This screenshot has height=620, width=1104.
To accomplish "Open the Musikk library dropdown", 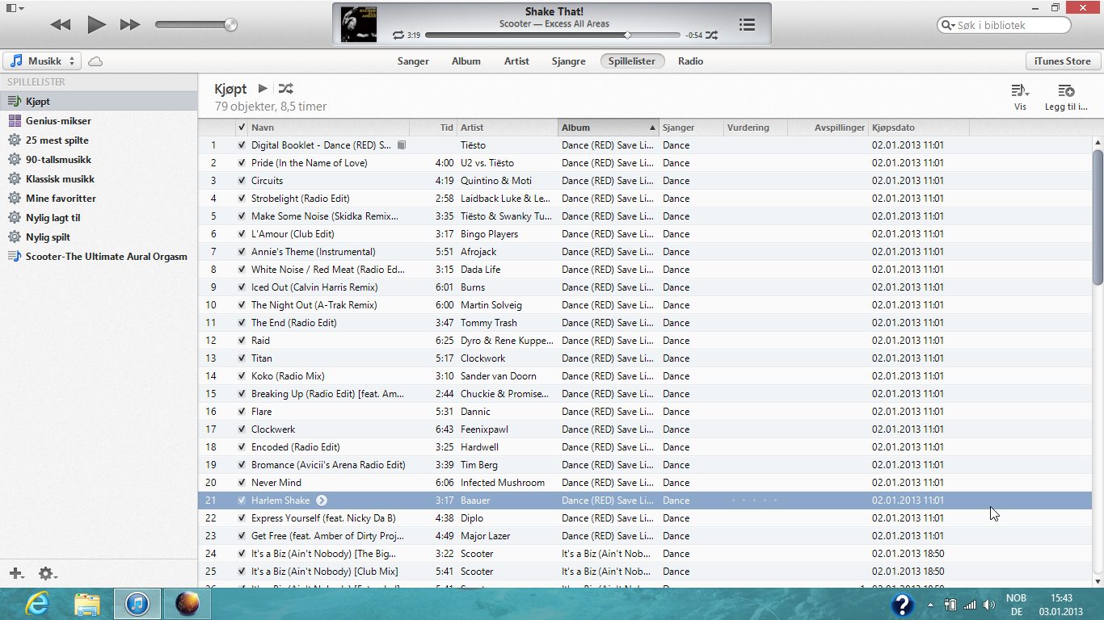I will (x=42, y=61).
